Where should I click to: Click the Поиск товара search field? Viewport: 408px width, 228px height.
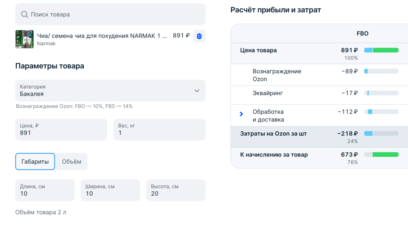click(x=114, y=14)
